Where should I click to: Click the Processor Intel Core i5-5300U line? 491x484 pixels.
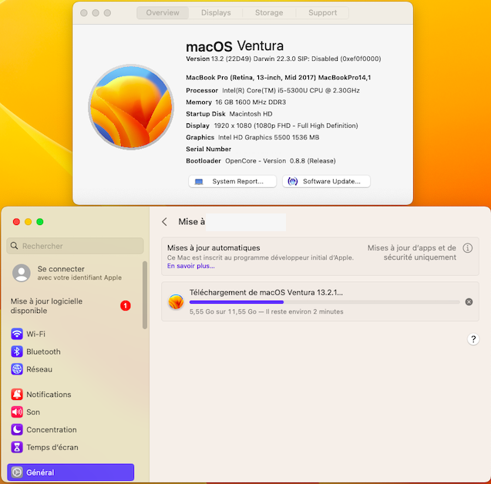point(273,90)
